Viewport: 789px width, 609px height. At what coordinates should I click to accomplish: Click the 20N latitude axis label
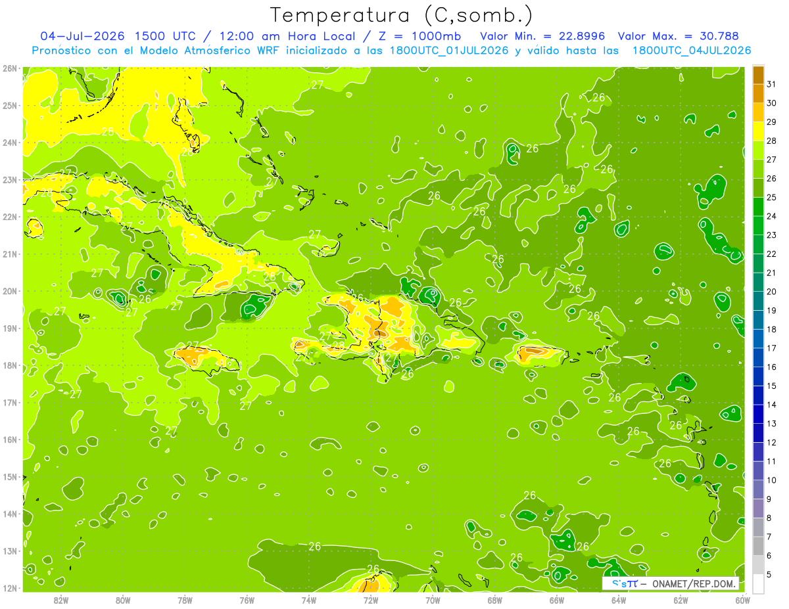9,291
